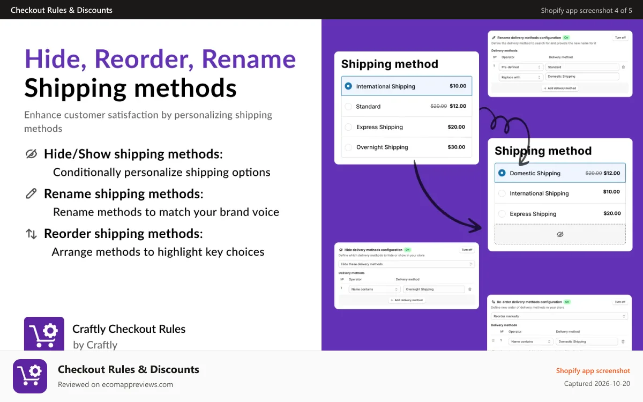
Task: Add delivery method in Hide configuration
Action: tap(407, 300)
